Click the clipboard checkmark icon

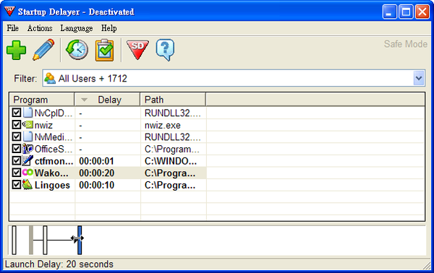(x=105, y=50)
